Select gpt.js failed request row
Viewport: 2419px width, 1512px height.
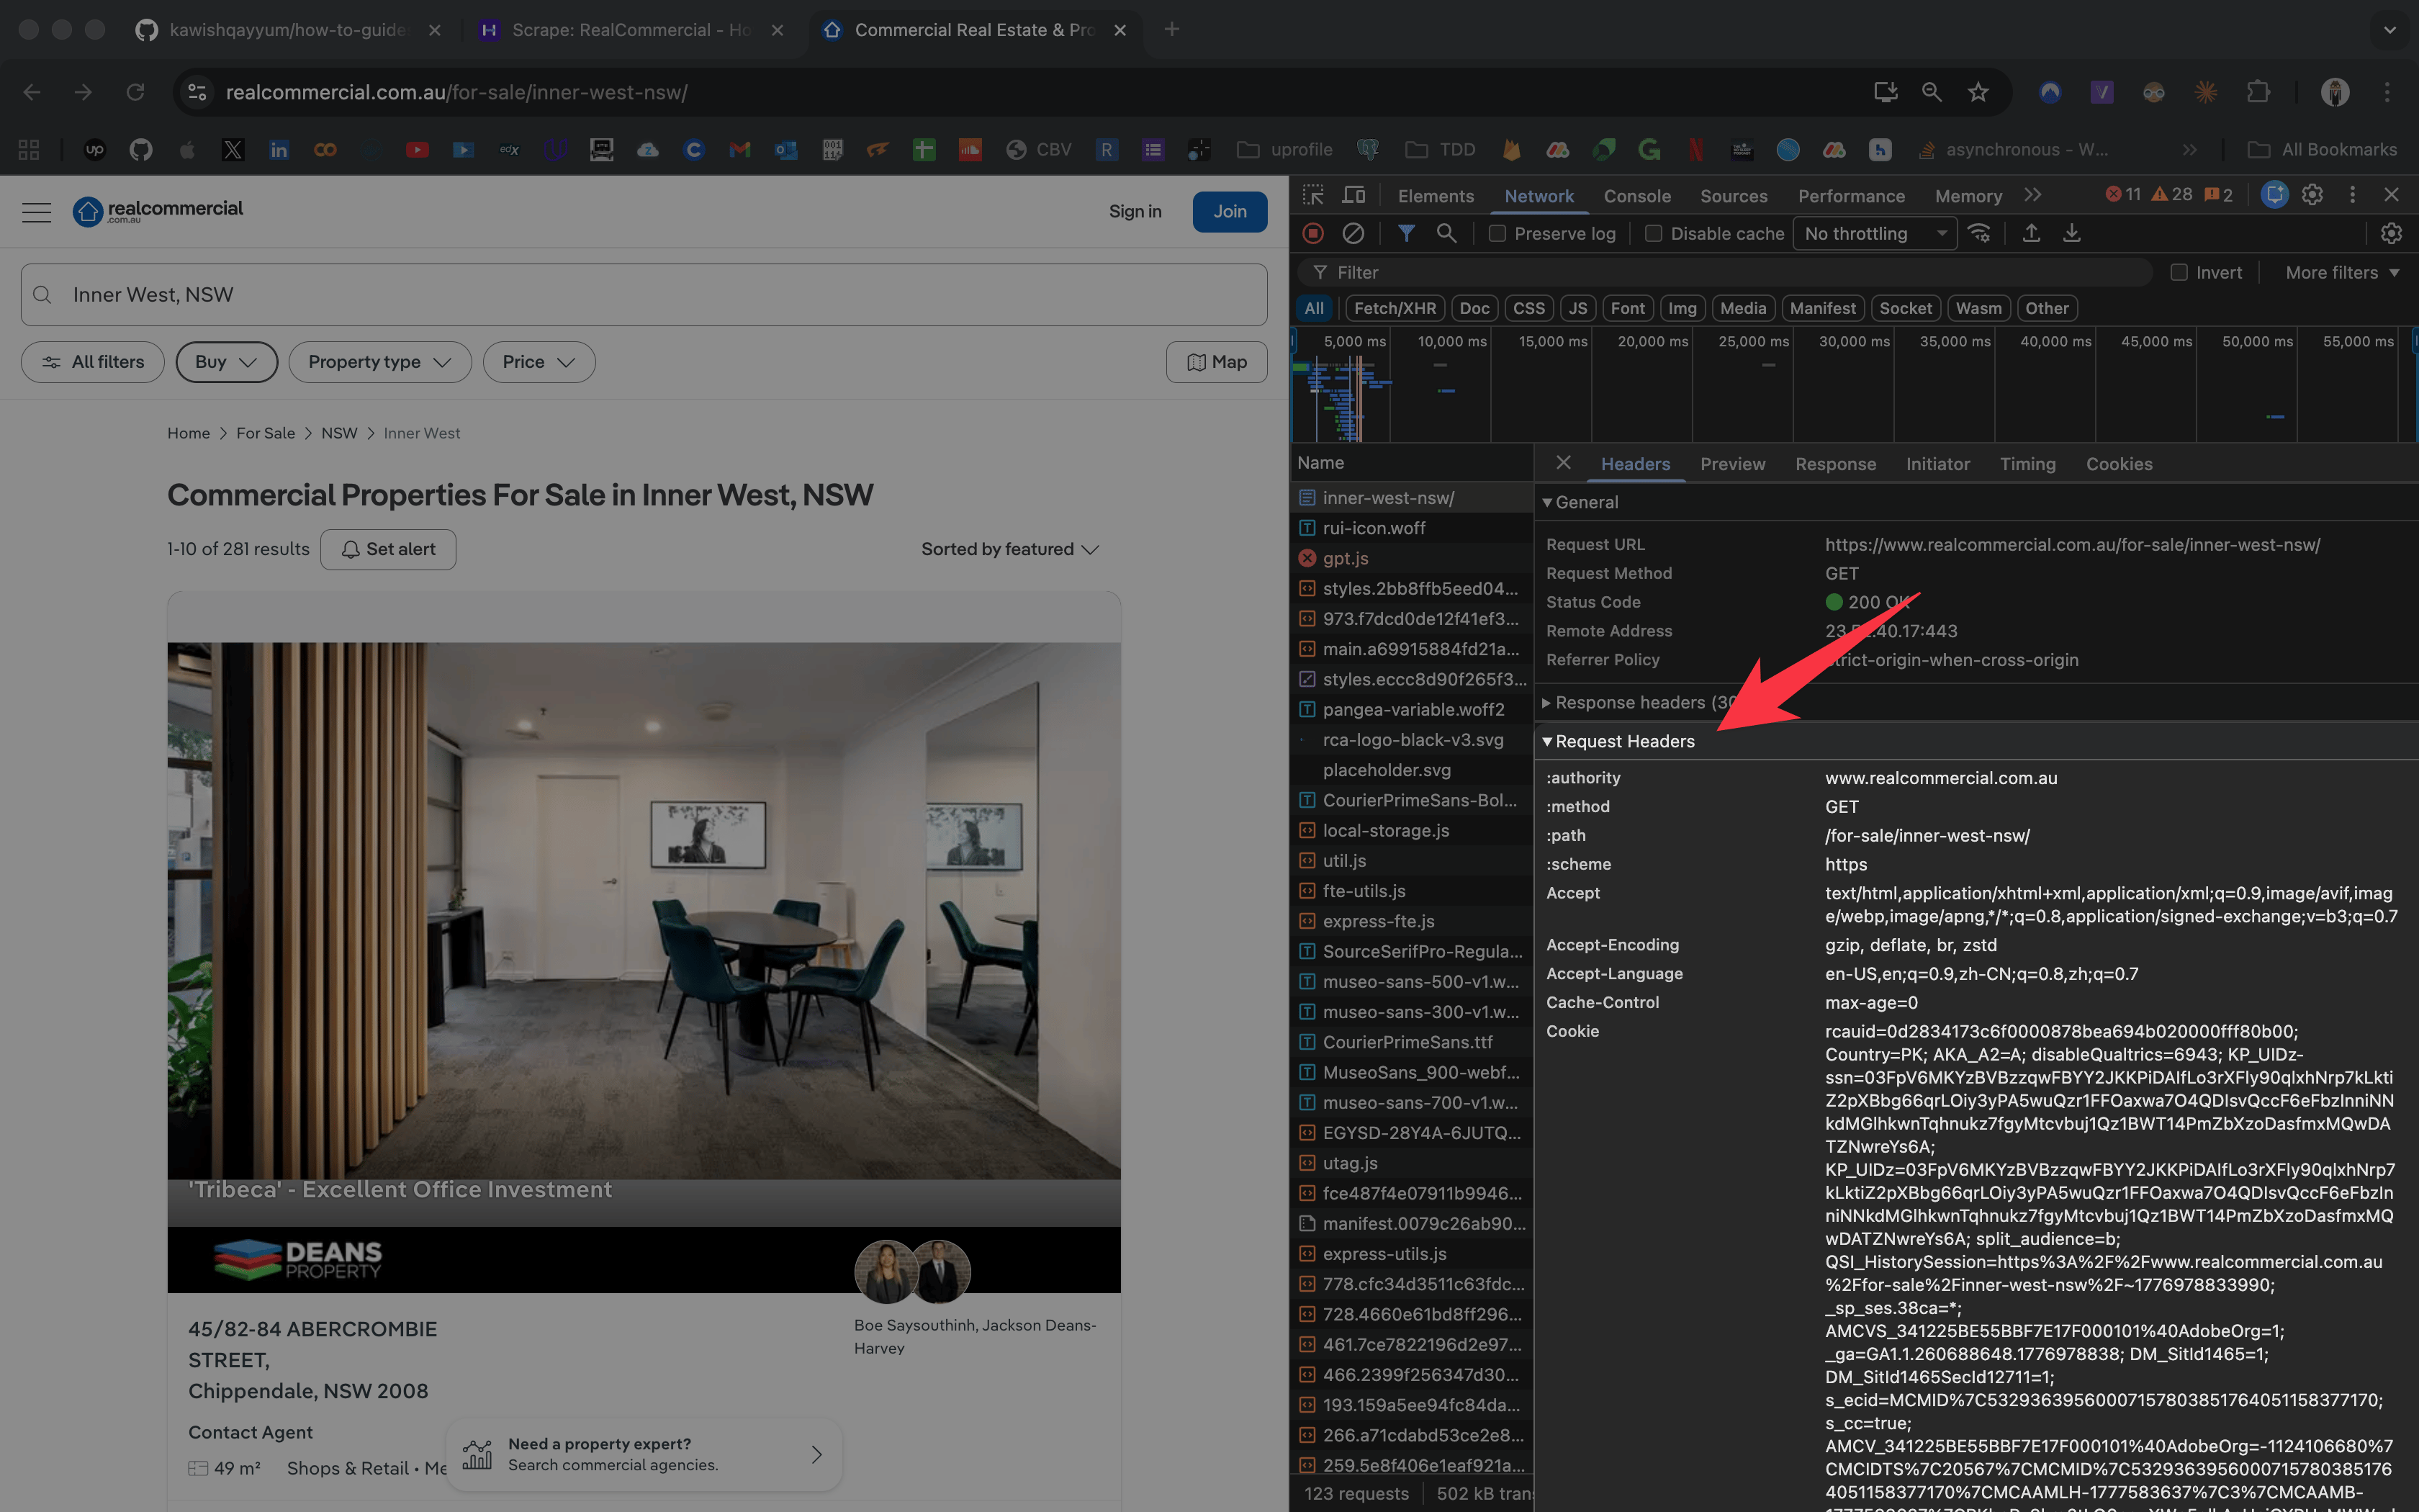click(x=1411, y=558)
